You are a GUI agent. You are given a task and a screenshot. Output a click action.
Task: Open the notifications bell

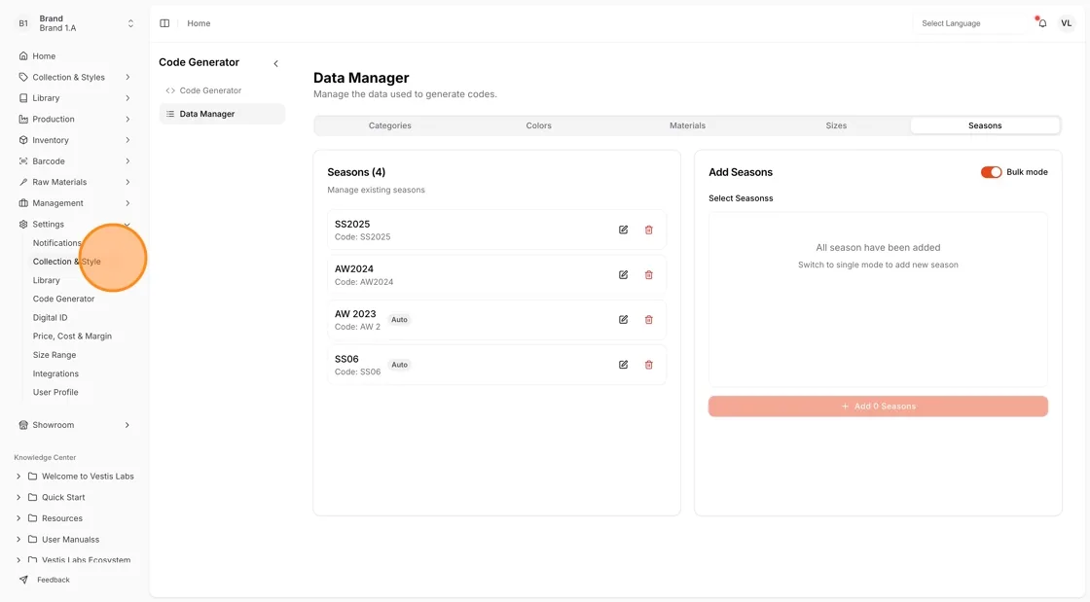pos(1042,23)
